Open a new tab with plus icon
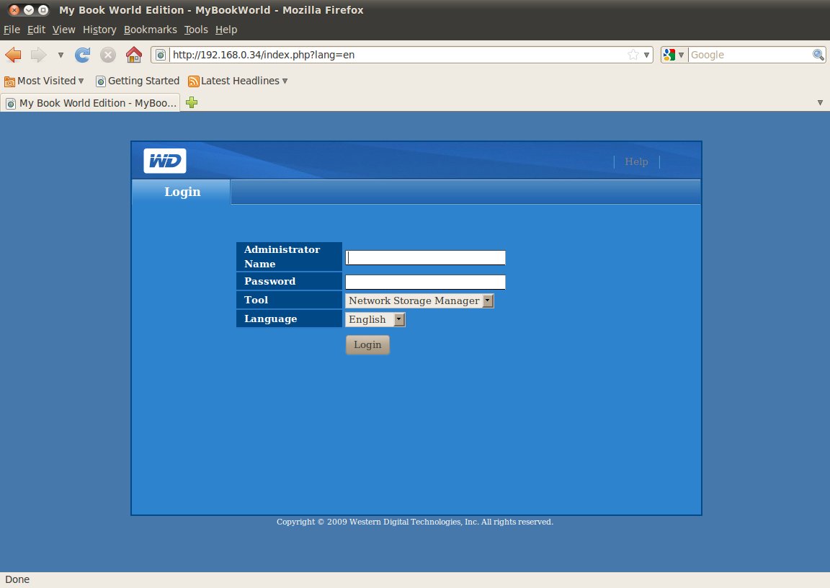This screenshot has height=588, width=830. click(192, 102)
